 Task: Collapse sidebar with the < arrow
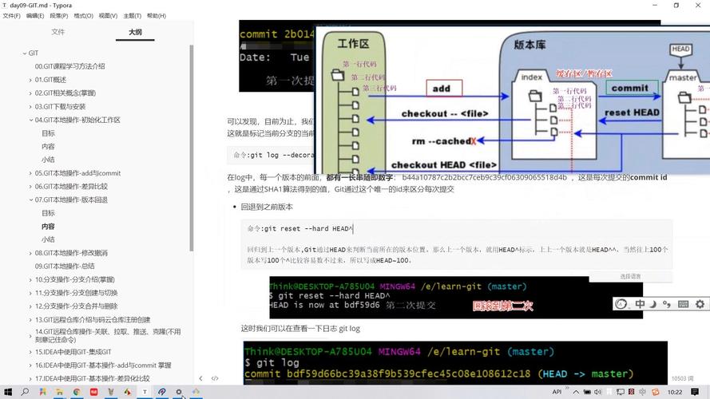[200, 378]
